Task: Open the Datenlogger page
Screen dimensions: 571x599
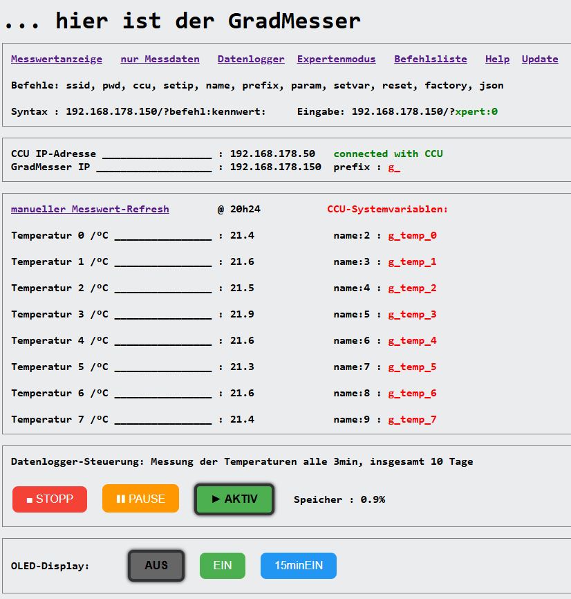Action: 251,59
